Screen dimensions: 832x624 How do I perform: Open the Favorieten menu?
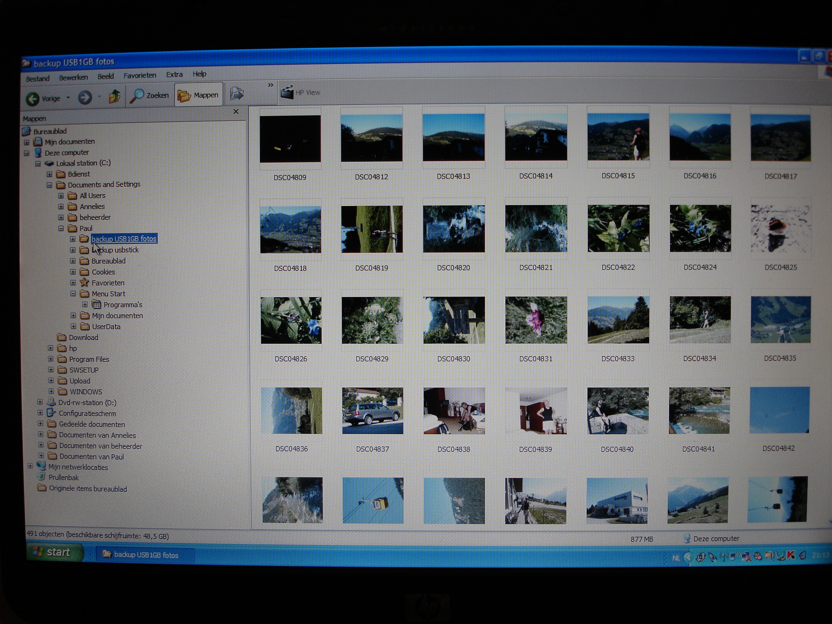click(140, 76)
